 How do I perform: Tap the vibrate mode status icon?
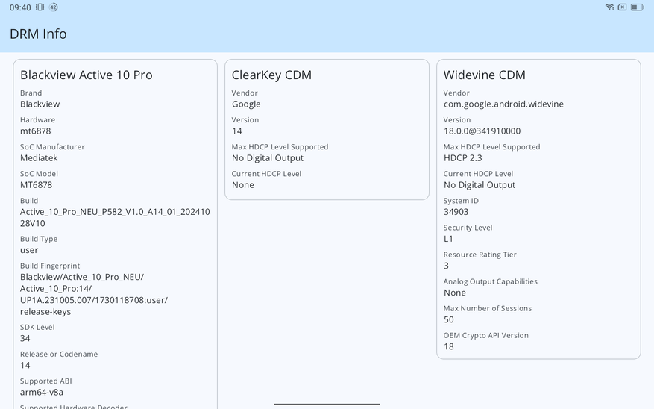(x=40, y=7)
